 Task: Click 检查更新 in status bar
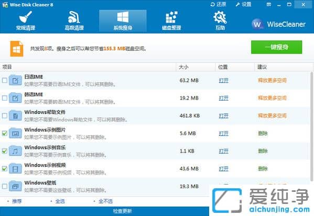123,211
